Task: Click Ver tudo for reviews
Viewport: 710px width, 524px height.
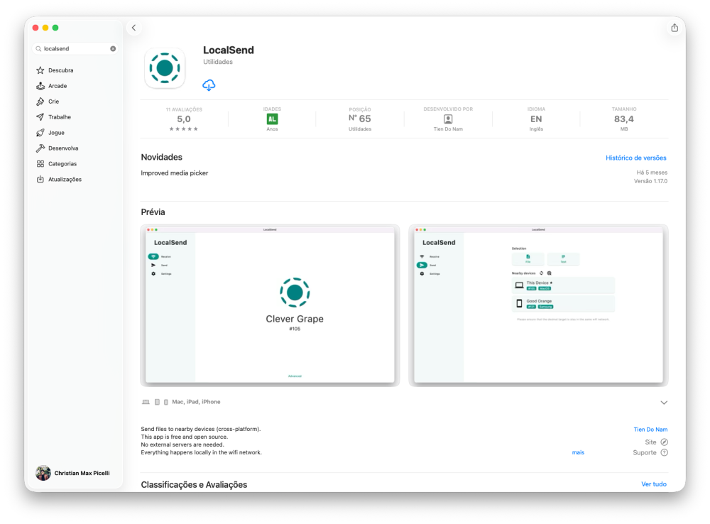Action: coord(654,484)
